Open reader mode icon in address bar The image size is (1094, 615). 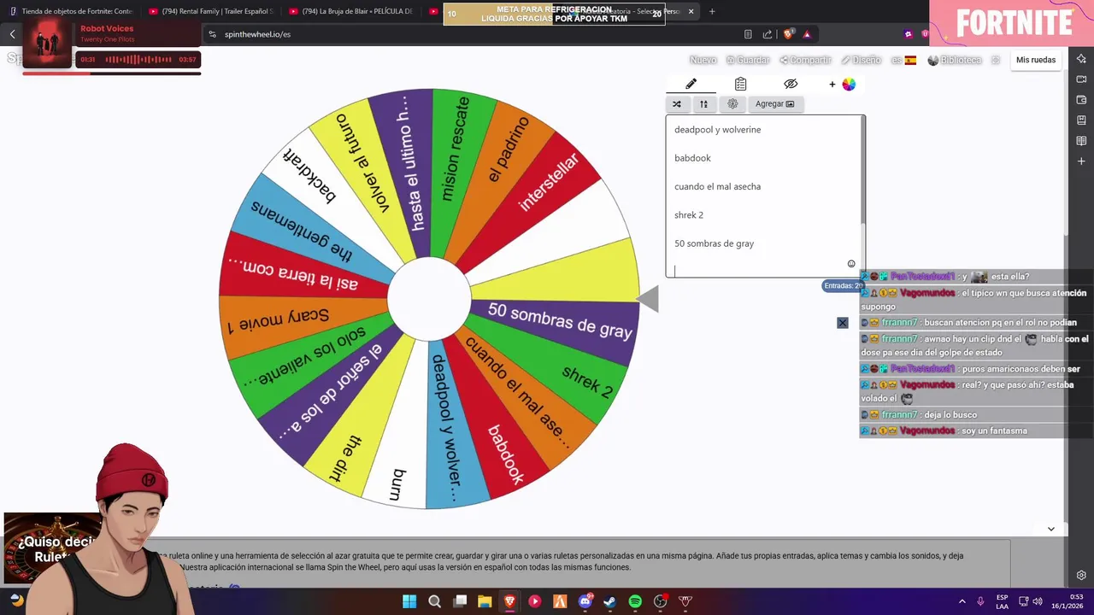click(x=748, y=34)
